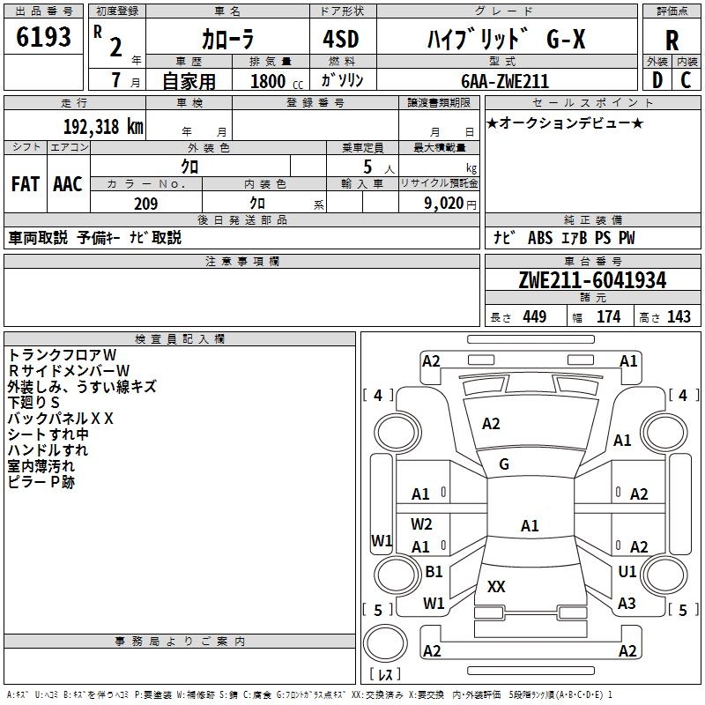
Task: Click recycle deposit 9,020円
Action: click(450, 204)
